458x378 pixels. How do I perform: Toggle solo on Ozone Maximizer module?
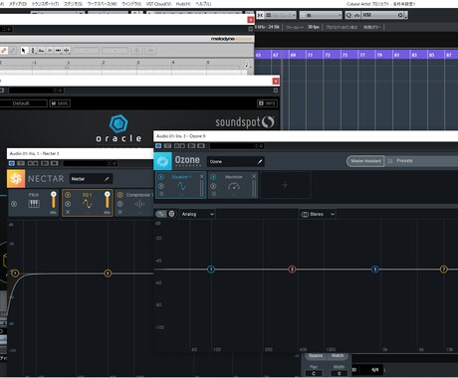pyautogui.click(x=214, y=186)
